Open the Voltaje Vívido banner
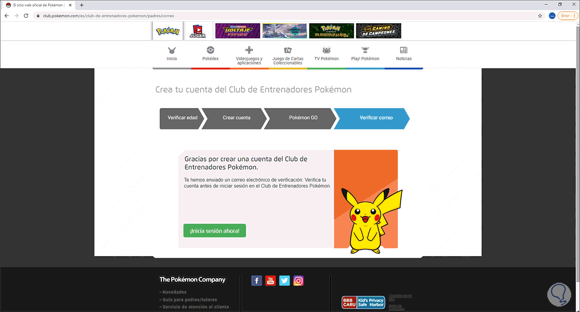This screenshot has height=312, width=580. pyautogui.click(x=238, y=31)
